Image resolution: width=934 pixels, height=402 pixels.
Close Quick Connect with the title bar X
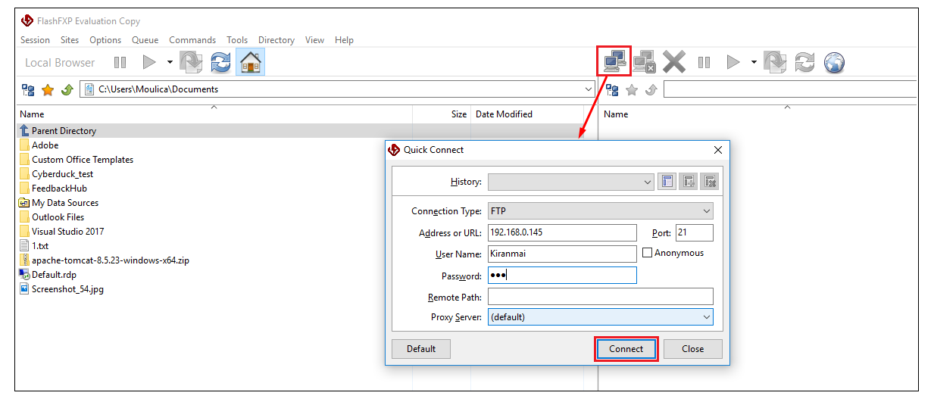(x=718, y=150)
